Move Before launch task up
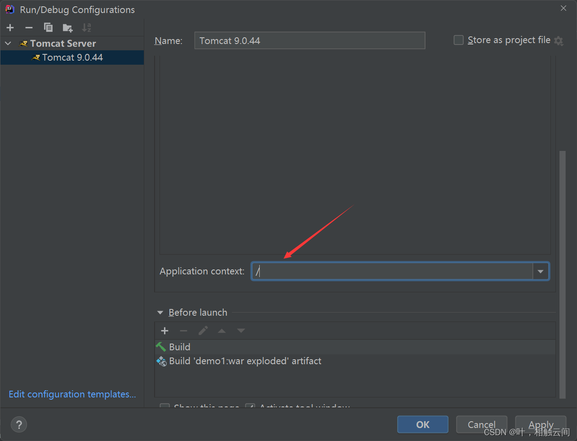Viewport: 577px width, 441px height. [222, 331]
